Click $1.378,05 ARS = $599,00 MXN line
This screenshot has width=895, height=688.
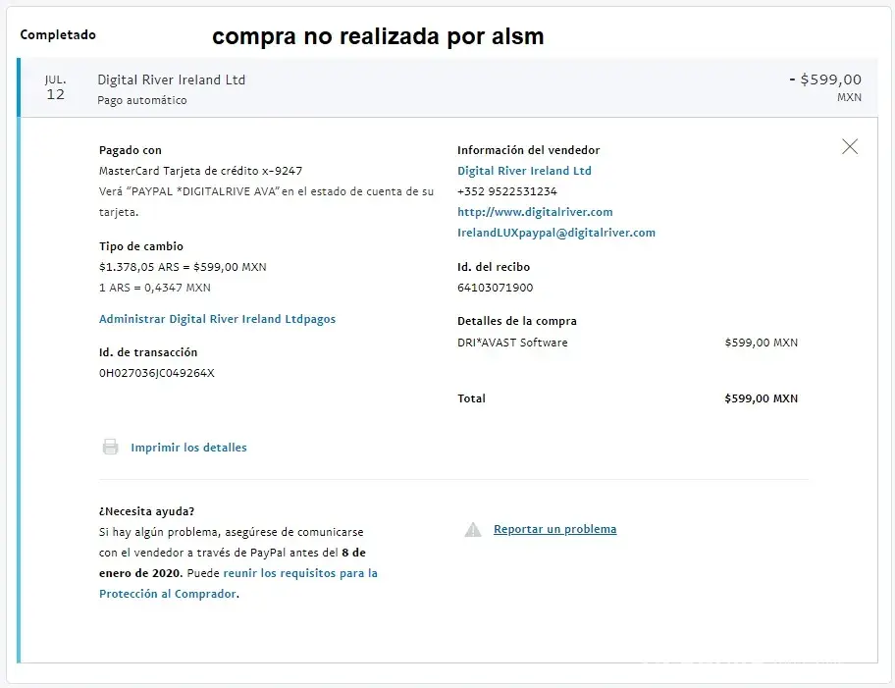183,267
